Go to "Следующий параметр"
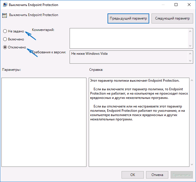Viewport: 196px width, 182px height. [x=172, y=18]
